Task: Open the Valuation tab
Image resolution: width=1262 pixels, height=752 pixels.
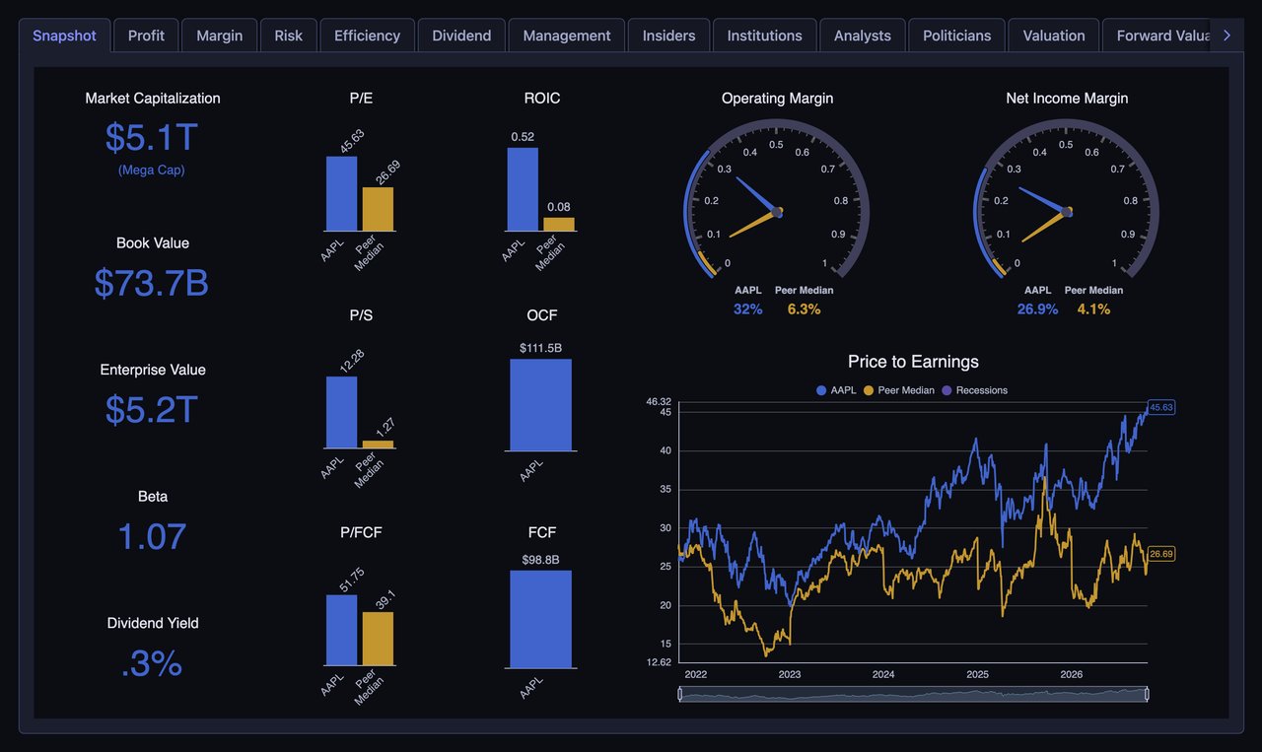Action: (1054, 35)
